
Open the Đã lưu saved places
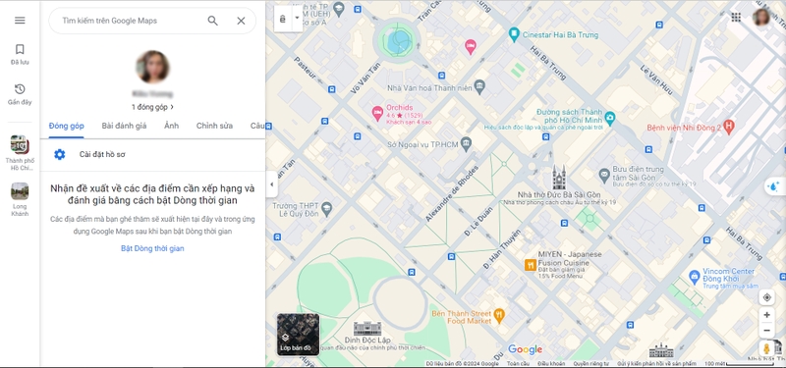(x=20, y=55)
